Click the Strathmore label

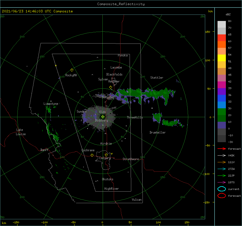coord(131,159)
